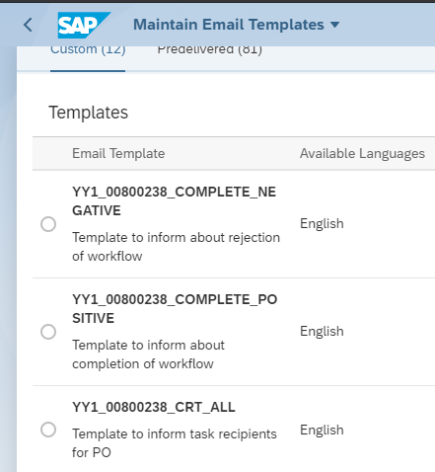Click English language in the COMPLETE_NEGATIVE row
This screenshot has width=435, height=472.
coord(322,224)
